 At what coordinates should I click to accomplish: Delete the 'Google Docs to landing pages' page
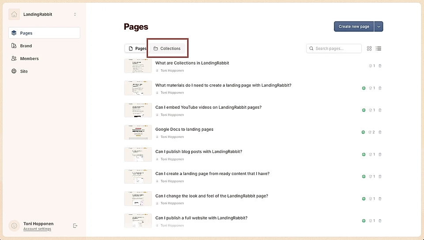tap(380, 132)
